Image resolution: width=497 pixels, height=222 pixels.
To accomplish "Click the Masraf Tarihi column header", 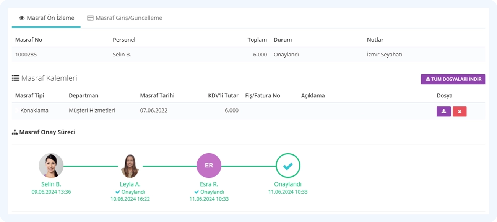I will pos(157,95).
